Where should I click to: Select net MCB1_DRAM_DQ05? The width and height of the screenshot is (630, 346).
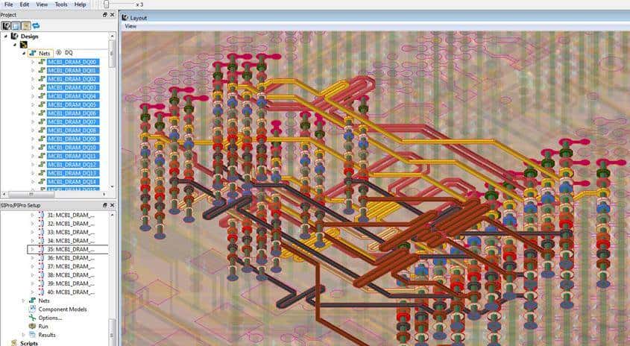pyautogui.click(x=73, y=105)
